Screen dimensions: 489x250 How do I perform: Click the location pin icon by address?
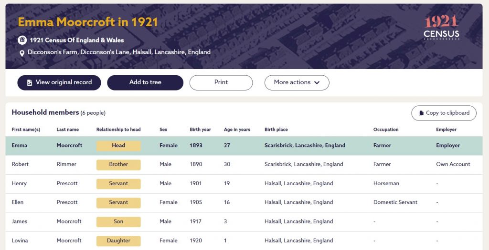[22, 53]
